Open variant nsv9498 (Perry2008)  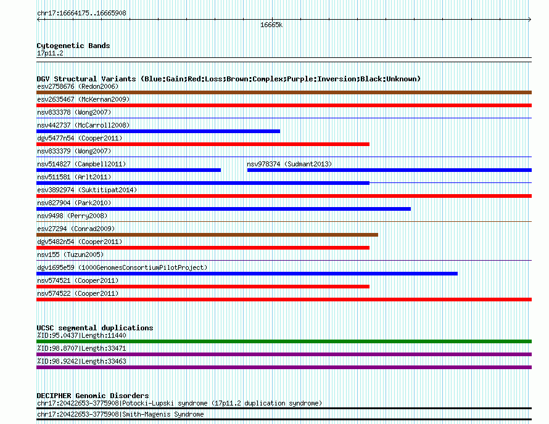tap(72, 216)
